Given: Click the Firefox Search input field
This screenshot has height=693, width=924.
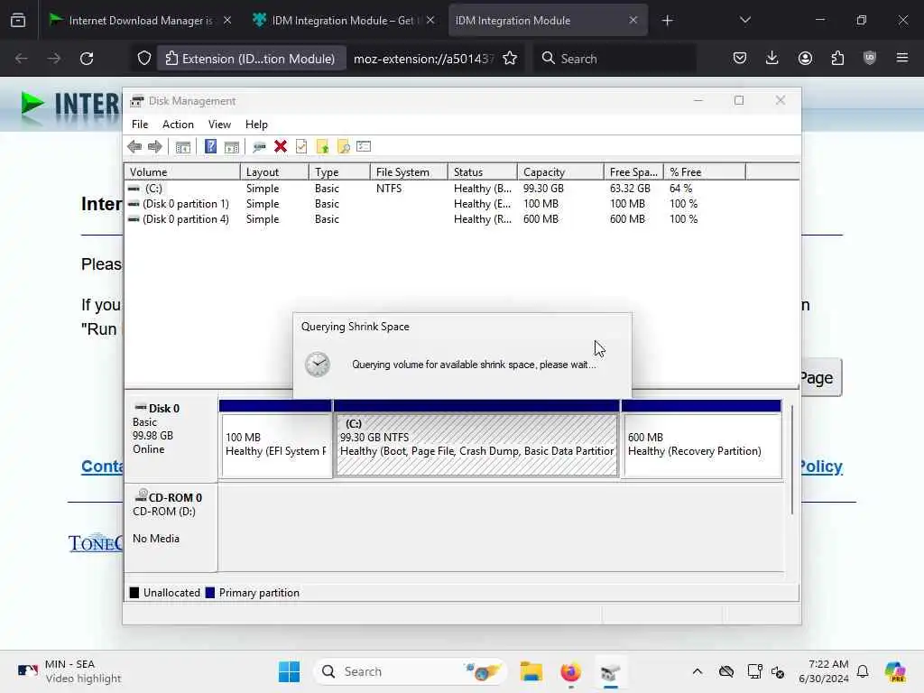Looking at the screenshot, I should [x=614, y=59].
